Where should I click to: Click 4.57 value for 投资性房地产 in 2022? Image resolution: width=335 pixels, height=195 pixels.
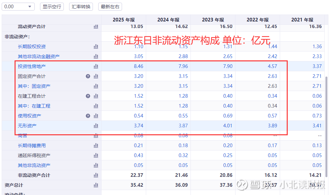272,66
